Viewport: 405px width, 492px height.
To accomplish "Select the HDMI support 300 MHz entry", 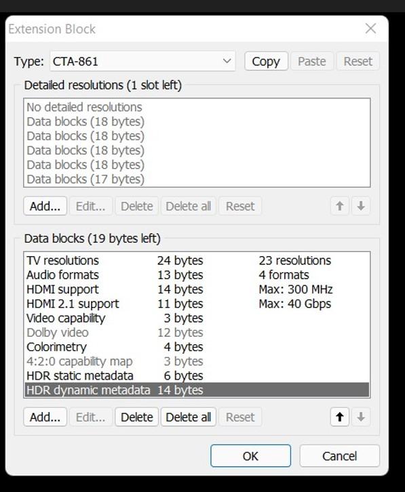I will click(x=197, y=289).
